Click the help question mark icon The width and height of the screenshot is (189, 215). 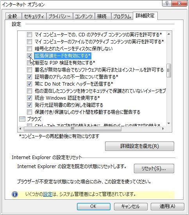coord(167,3)
